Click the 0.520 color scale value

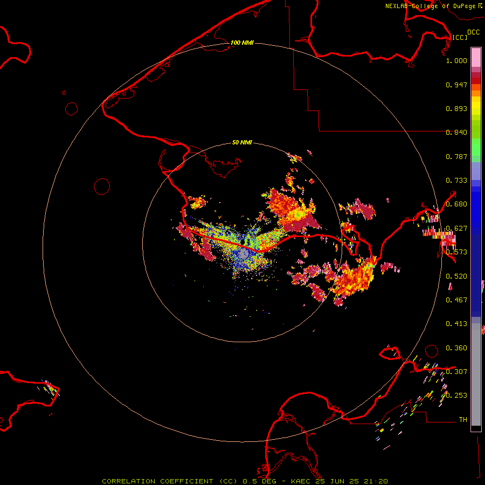click(x=456, y=276)
